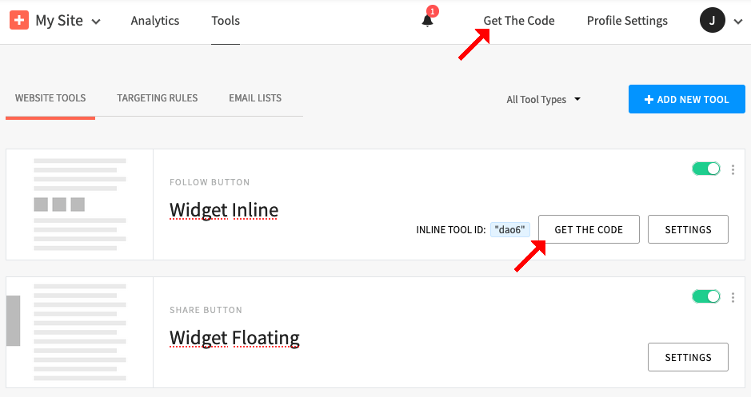Open the notifications bell
The width and height of the screenshot is (751, 397).
tap(428, 21)
